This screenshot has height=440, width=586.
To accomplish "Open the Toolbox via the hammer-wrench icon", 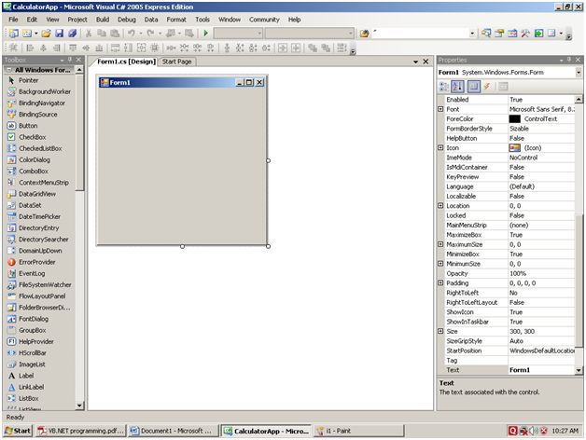I will tap(525, 34).
